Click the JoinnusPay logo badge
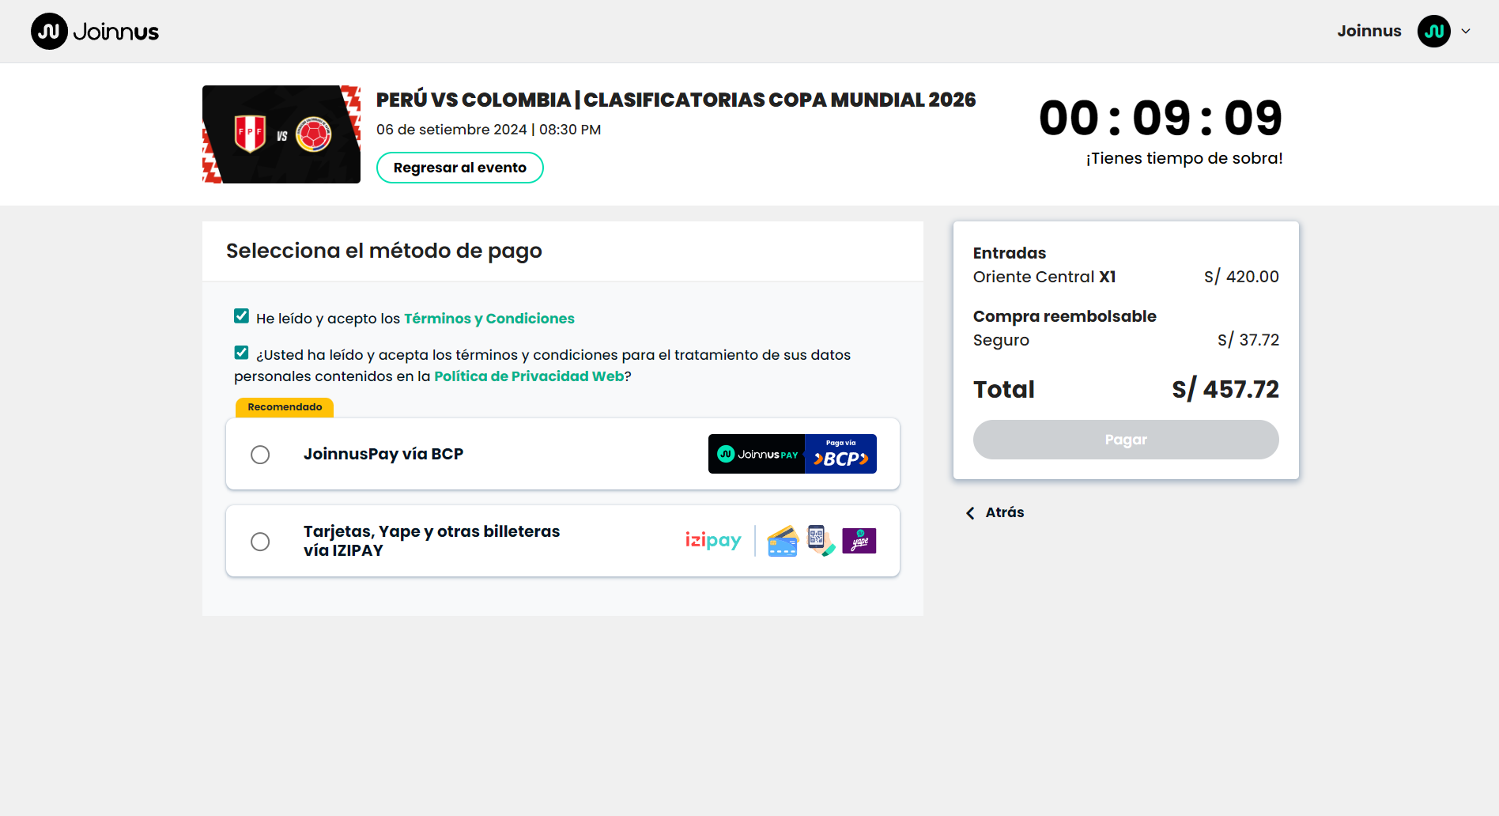This screenshot has width=1499, height=816. pyautogui.click(x=757, y=454)
